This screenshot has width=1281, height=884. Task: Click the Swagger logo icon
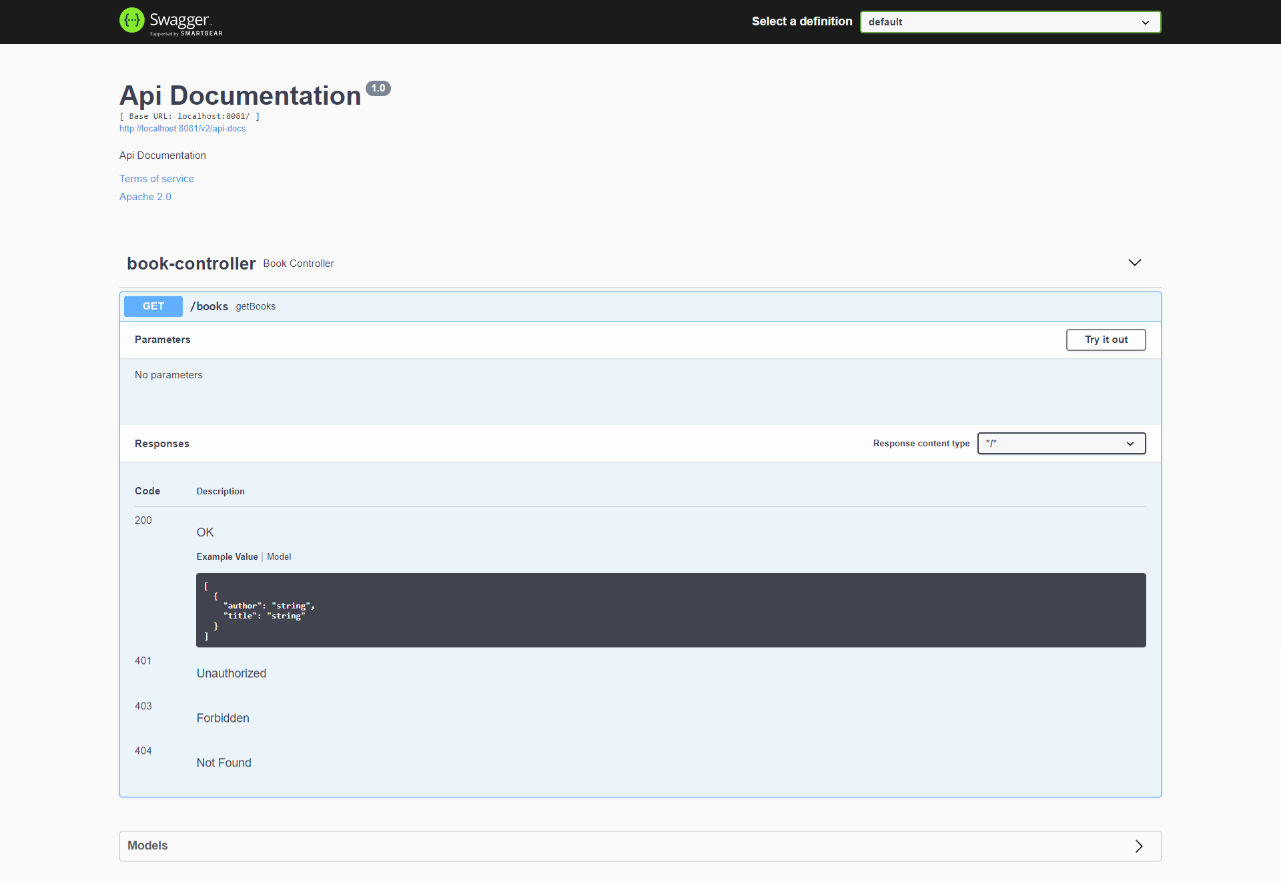tap(131, 20)
